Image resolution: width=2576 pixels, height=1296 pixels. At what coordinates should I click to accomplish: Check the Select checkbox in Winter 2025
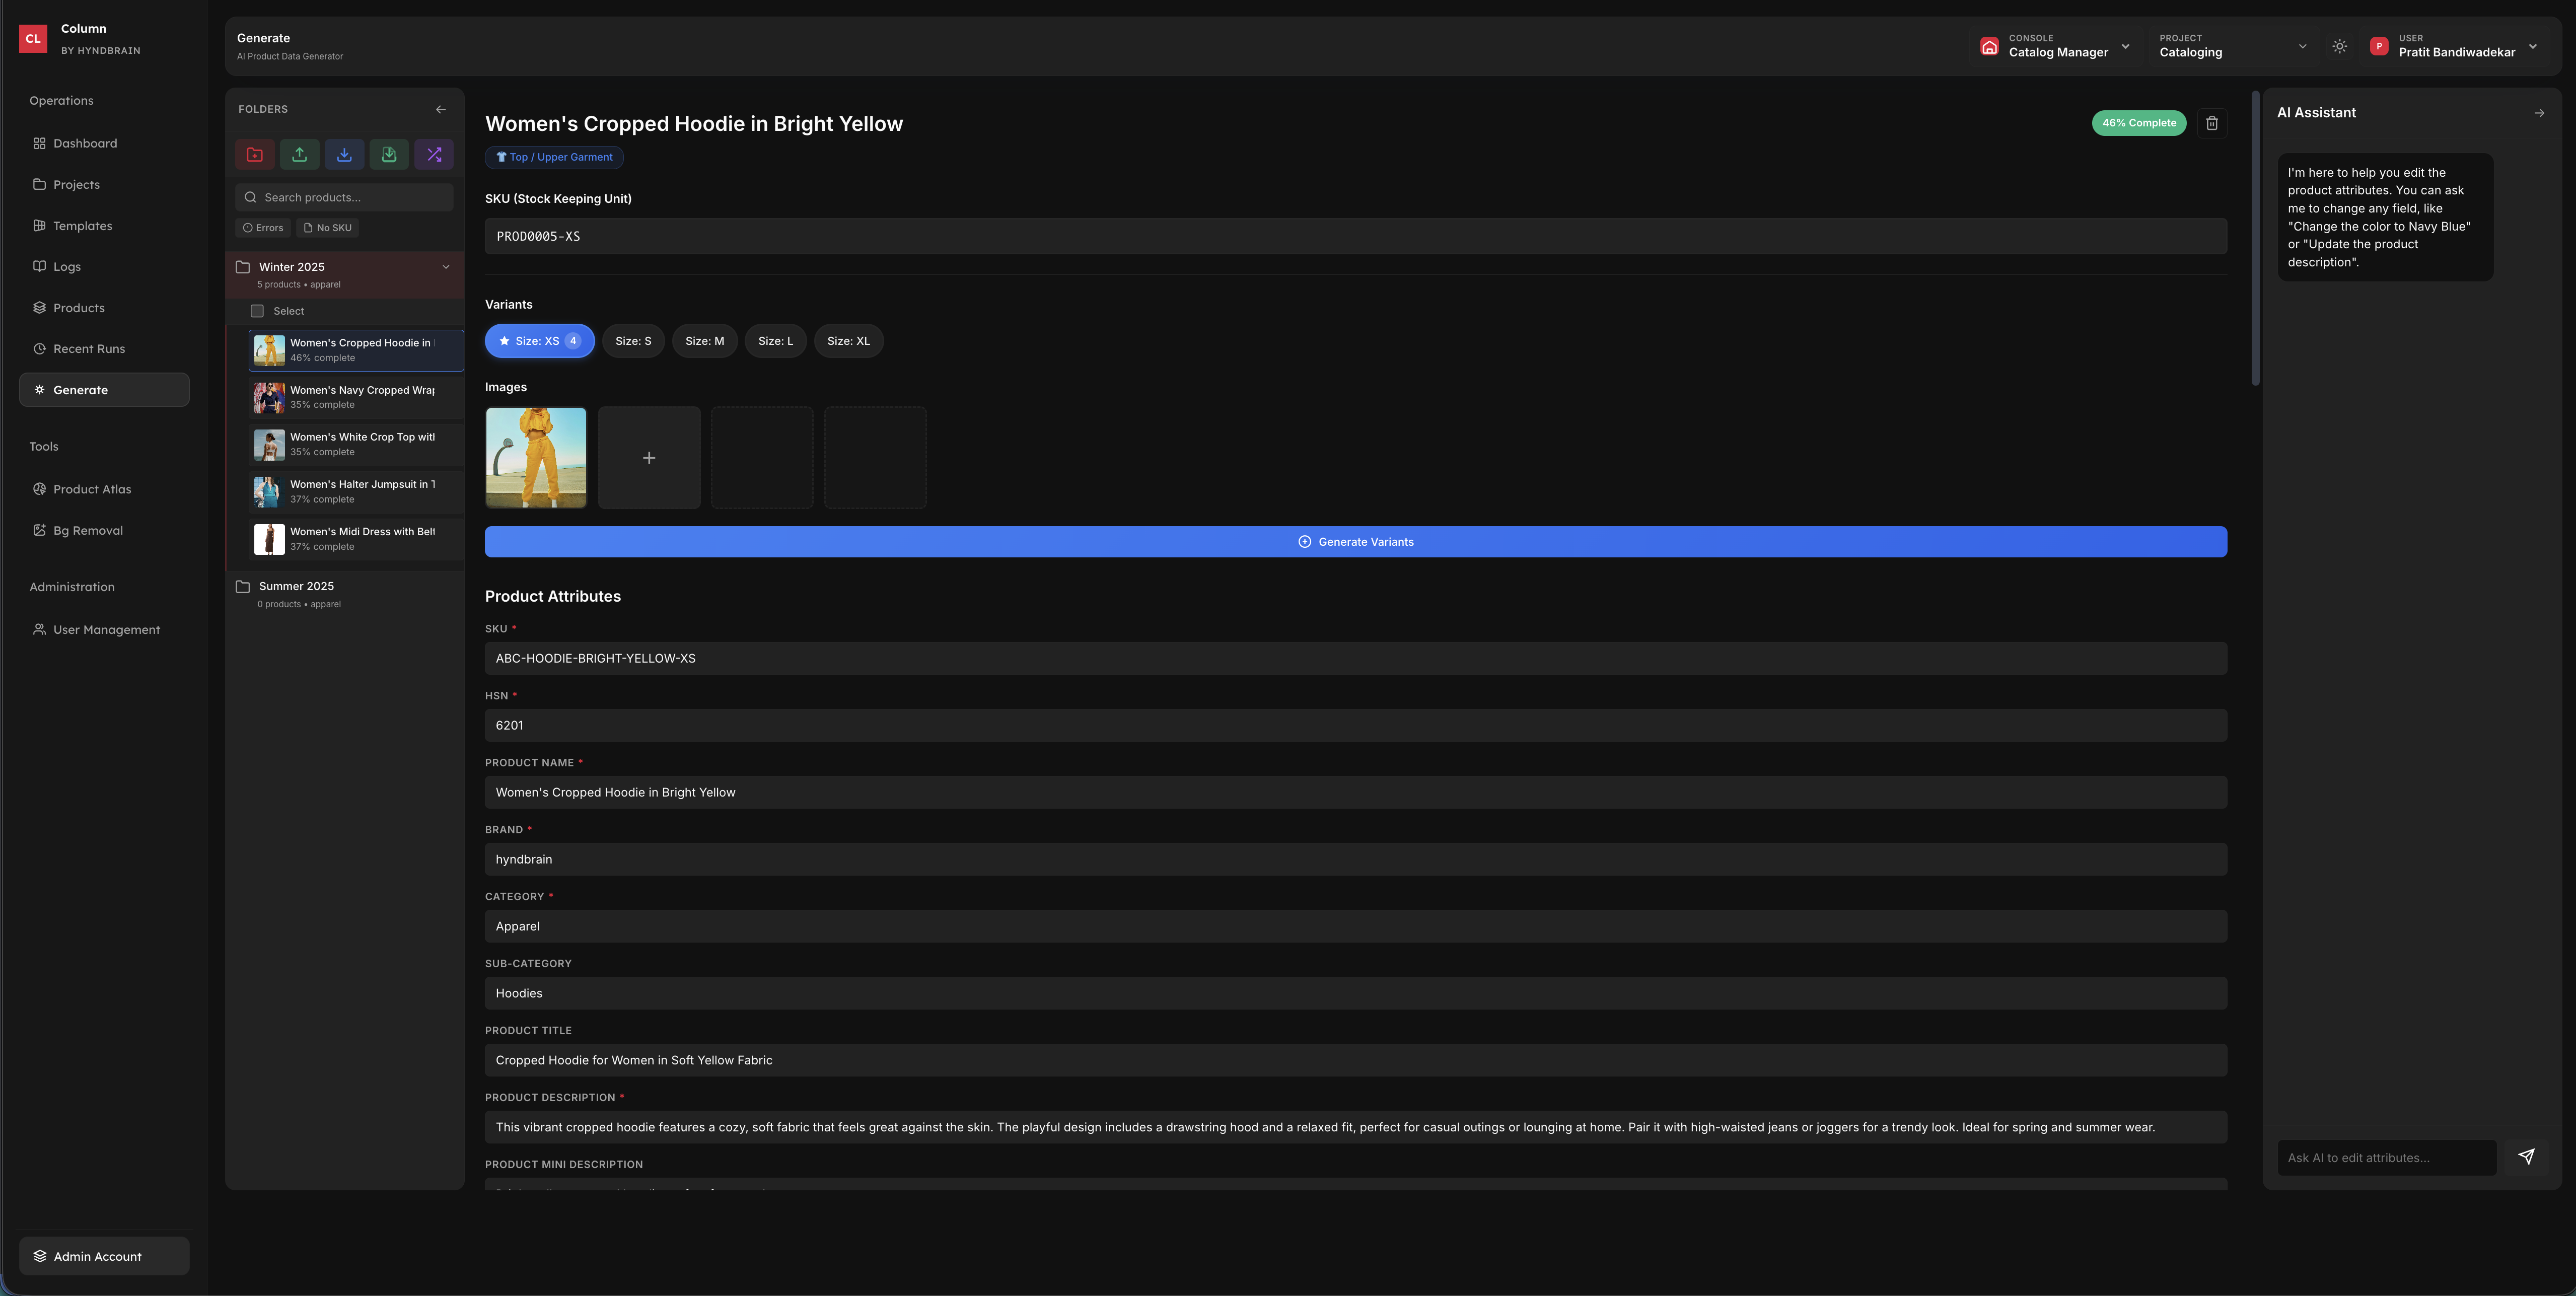[x=257, y=311]
